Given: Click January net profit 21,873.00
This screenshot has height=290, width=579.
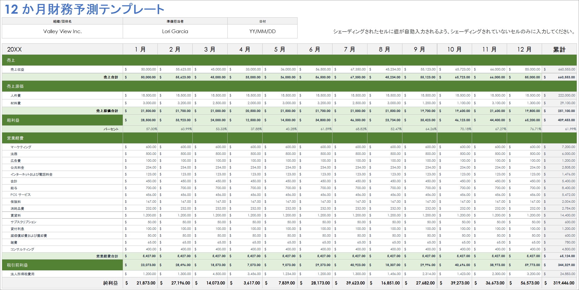Looking at the screenshot, I should pyautogui.click(x=140, y=283).
